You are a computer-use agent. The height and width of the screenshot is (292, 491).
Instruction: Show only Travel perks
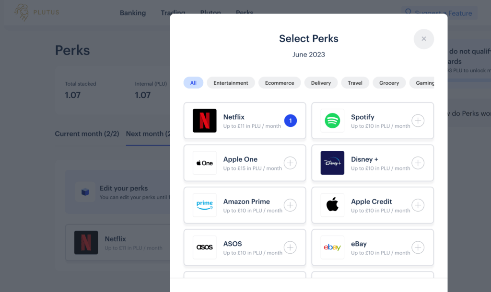[x=355, y=82]
